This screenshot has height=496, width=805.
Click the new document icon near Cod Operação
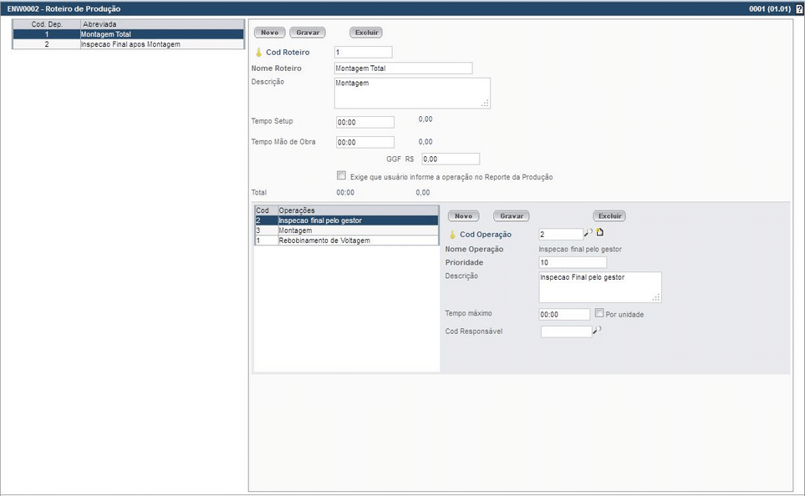[599, 233]
